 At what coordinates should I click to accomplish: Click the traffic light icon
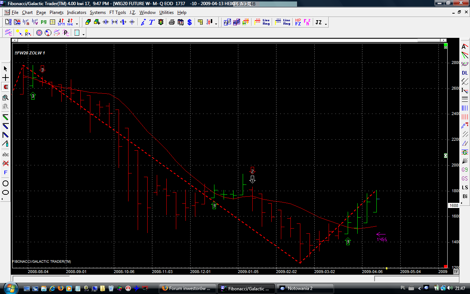point(161,22)
